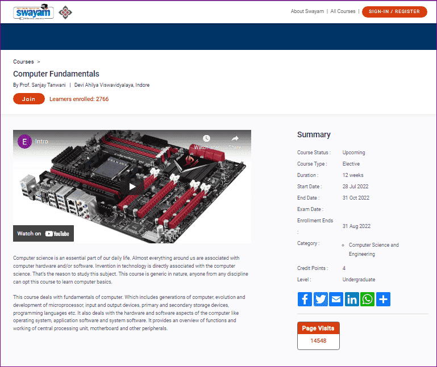The width and height of the screenshot is (437, 367).
Task: Play the Intro video
Action: (132, 187)
